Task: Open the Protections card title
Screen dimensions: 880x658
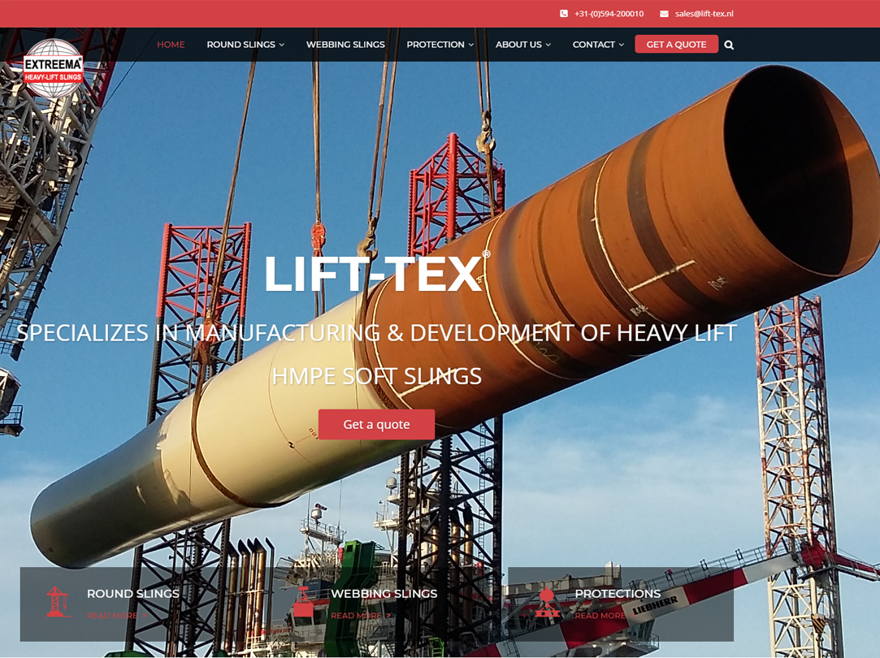Action: [618, 594]
